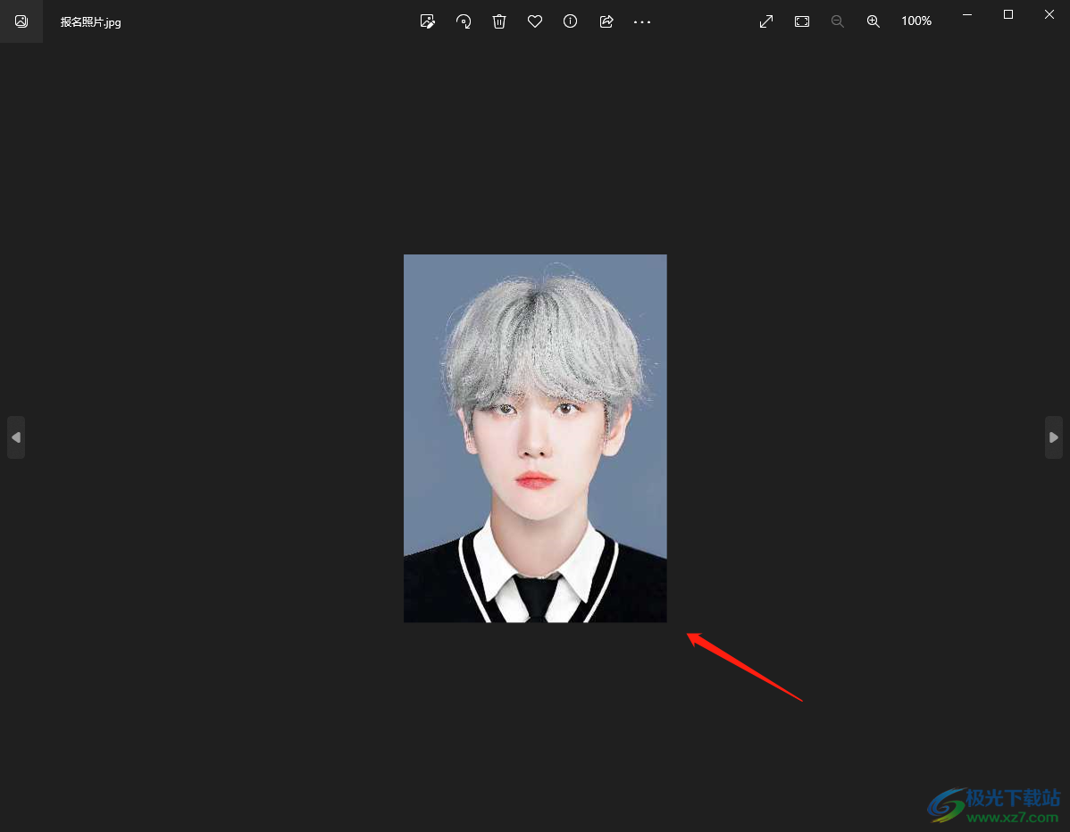
Task: Click the file name 报名照片.jpg
Action: coord(91,21)
